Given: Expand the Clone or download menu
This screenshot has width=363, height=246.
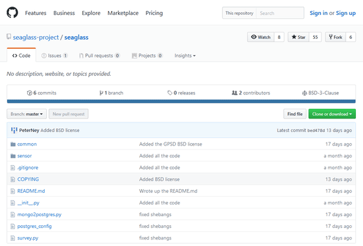Looking at the screenshot, I should 332,114.
